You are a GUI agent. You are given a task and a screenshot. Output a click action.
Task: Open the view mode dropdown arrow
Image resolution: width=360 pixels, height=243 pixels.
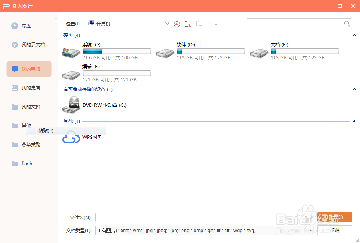coord(215,24)
